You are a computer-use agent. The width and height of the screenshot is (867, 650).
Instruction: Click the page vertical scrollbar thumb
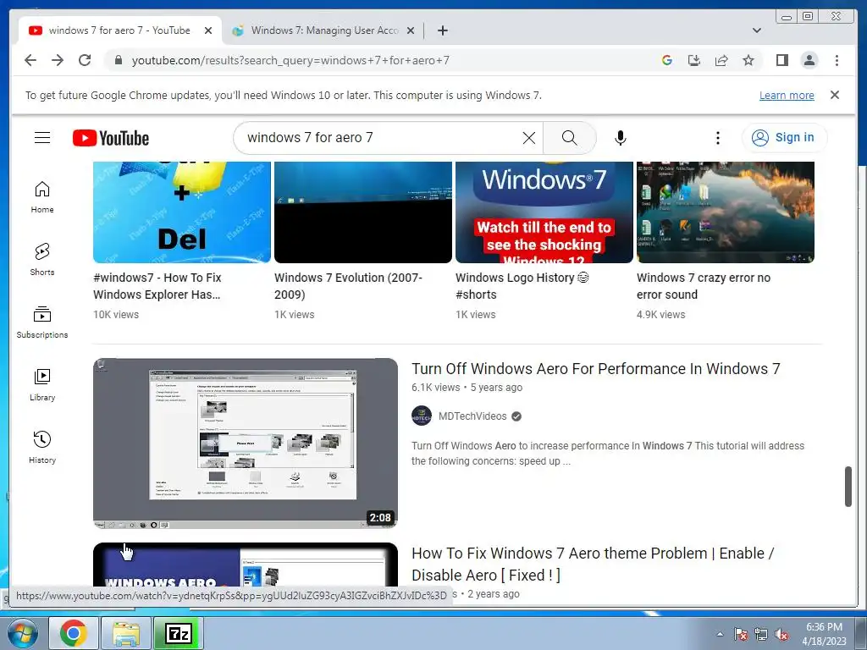click(x=848, y=487)
